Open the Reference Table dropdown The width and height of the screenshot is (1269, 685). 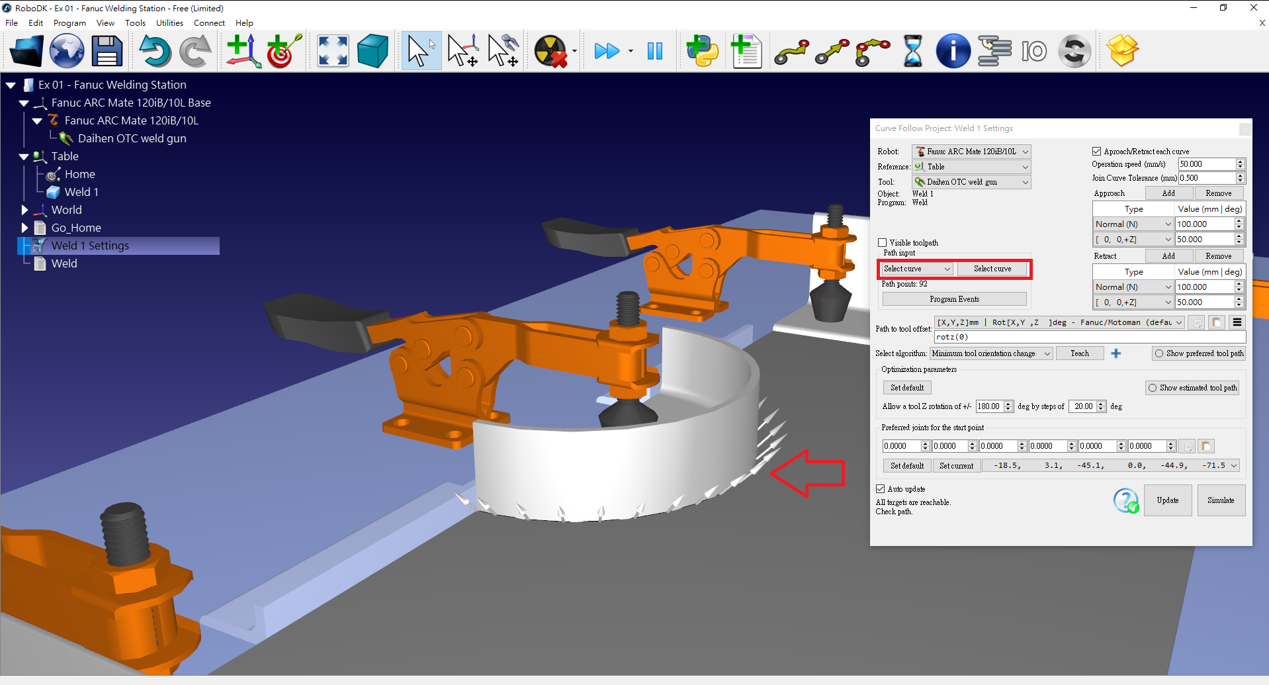(x=971, y=167)
